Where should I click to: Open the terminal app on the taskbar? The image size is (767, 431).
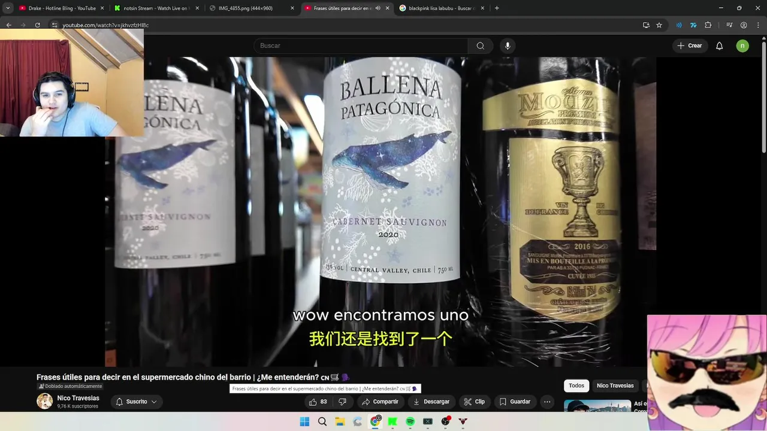coord(428,421)
